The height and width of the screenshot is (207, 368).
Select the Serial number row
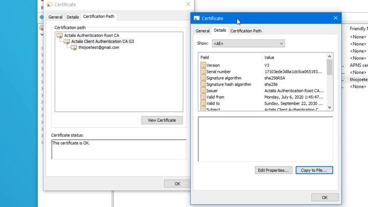point(263,71)
